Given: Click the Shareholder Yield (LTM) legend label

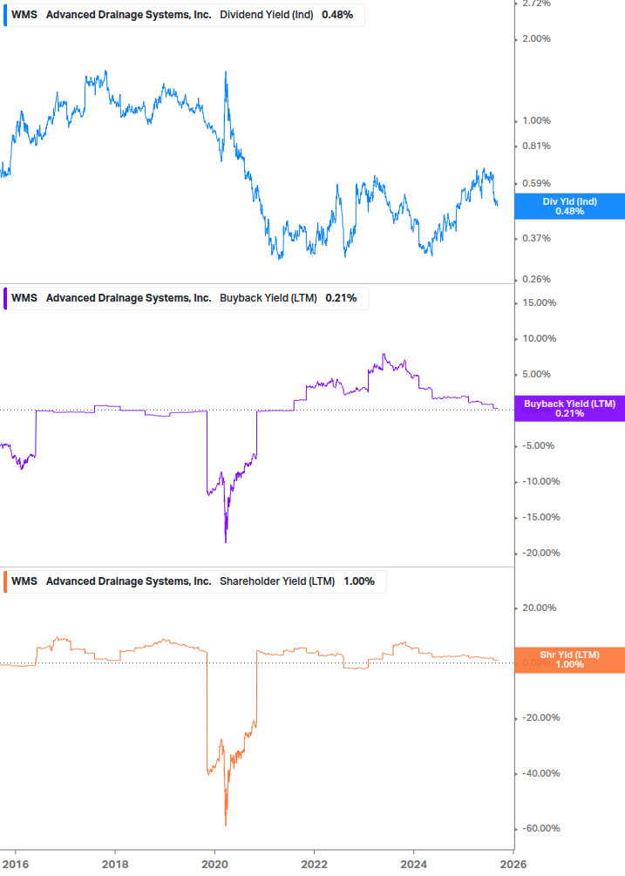Looking at the screenshot, I should point(277,581).
